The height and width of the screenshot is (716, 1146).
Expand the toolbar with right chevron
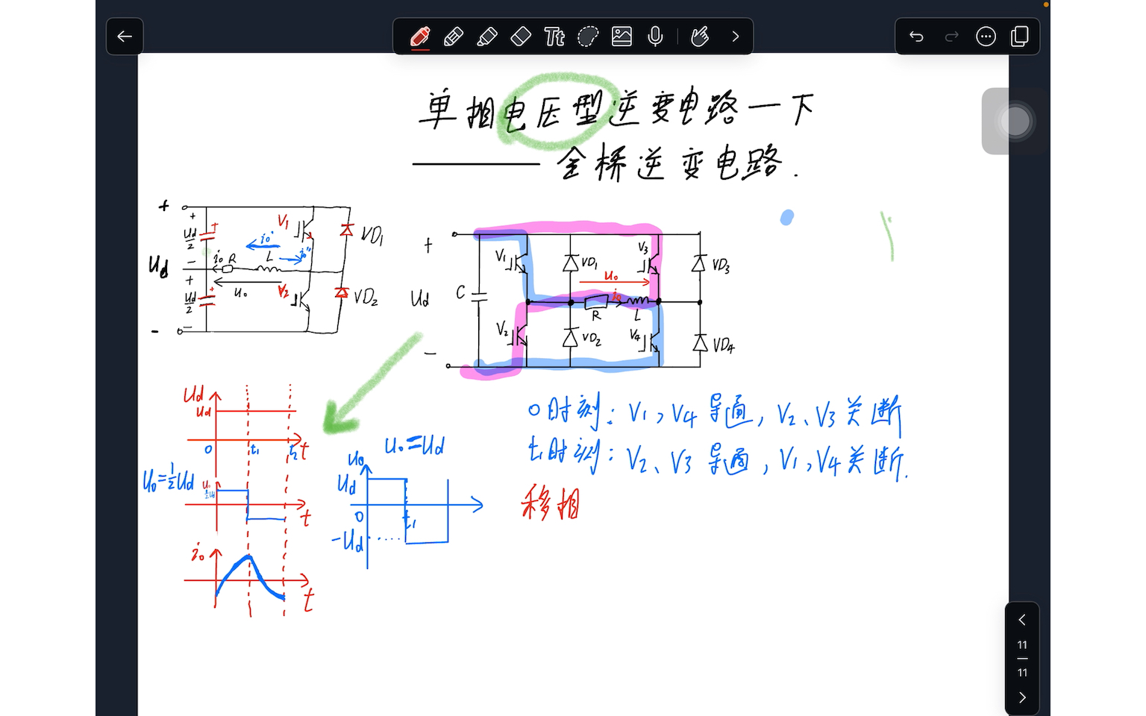pos(736,37)
